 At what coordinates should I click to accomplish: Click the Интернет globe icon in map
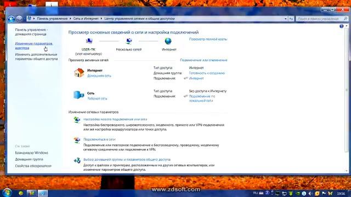(x=168, y=41)
